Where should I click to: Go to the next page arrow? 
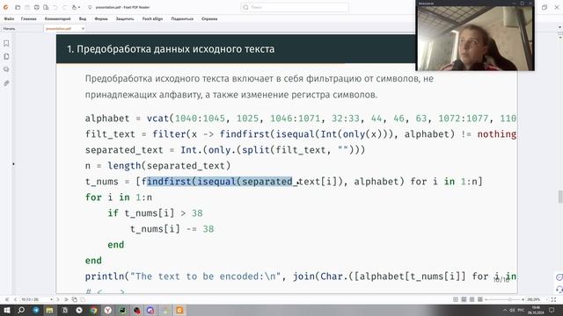[x=58, y=299]
